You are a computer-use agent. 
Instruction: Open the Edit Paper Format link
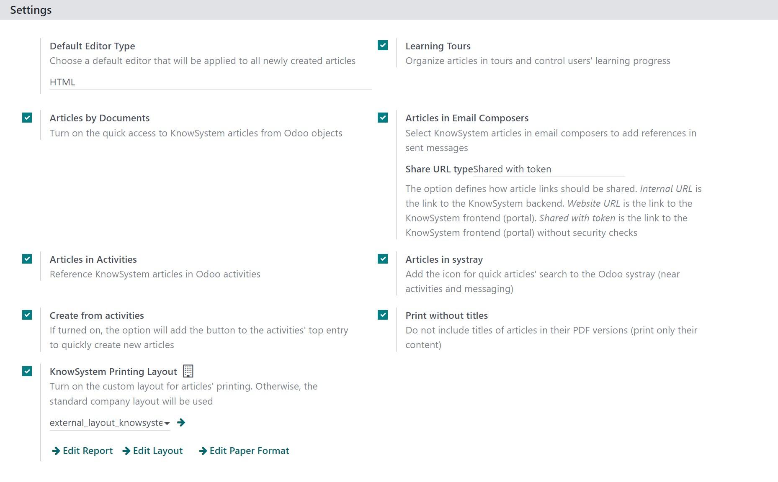[x=249, y=451]
